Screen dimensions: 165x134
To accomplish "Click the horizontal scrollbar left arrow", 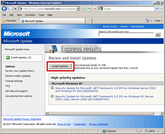I will pyautogui.click(x=47, y=113).
